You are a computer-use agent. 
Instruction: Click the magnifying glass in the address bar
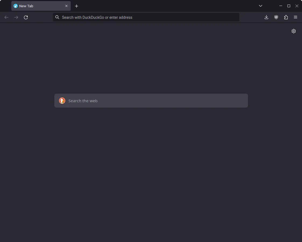click(x=57, y=17)
